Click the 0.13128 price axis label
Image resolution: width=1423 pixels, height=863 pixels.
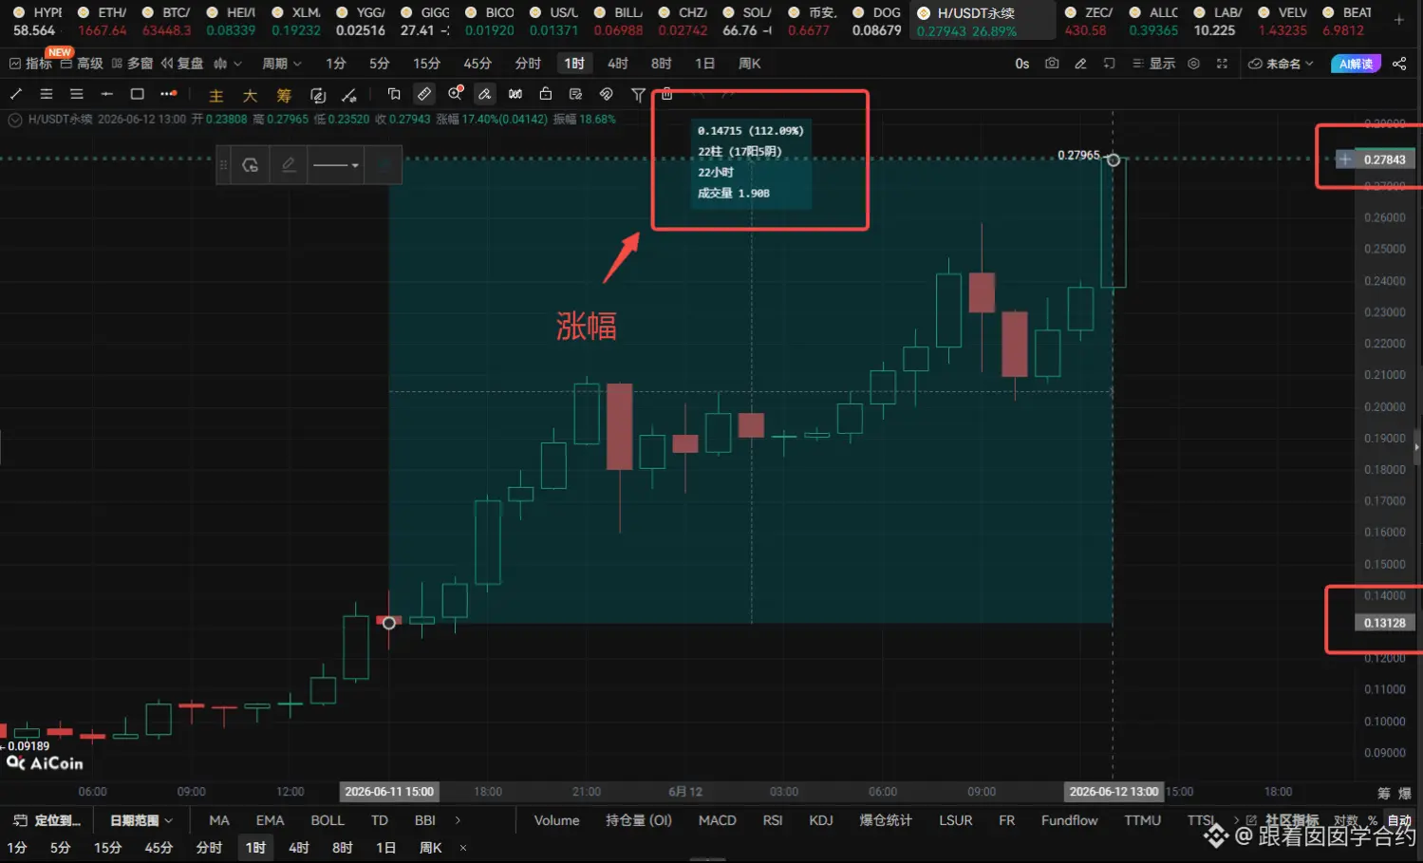pos(1384,623)
